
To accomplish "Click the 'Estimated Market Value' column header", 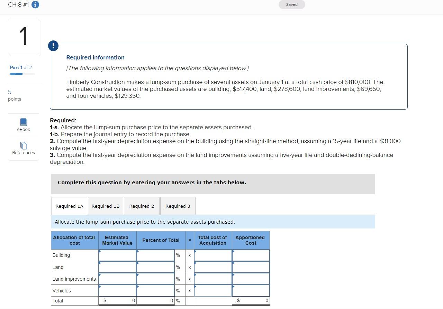I will (117, 240).
